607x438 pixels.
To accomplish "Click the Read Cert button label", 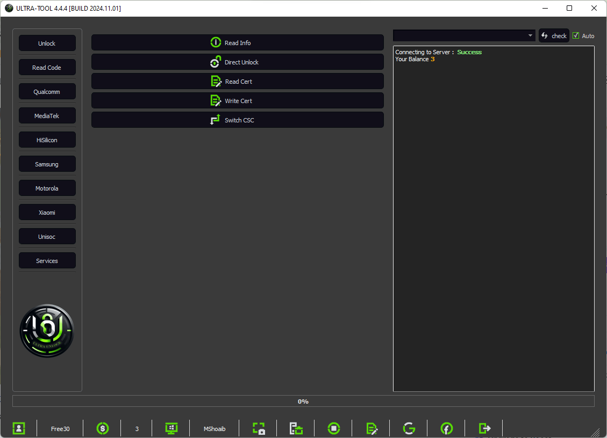I will tap(239, 82).
